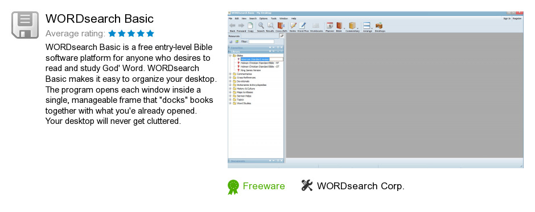Click the green Freeware ribbon badge
Viewport: 535px width, 212px height.
point(233,187)
